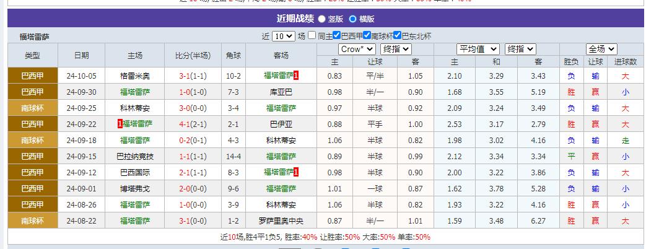Open the 平均值 odds dropdown
646x249 pixels.
(x=478, y=49)
